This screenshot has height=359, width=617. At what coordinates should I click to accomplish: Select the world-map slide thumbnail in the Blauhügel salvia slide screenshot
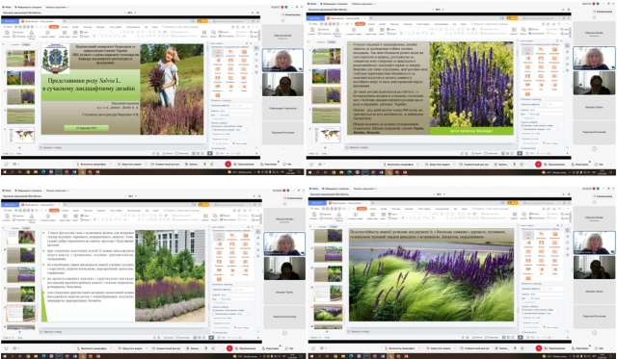[327, 135]
